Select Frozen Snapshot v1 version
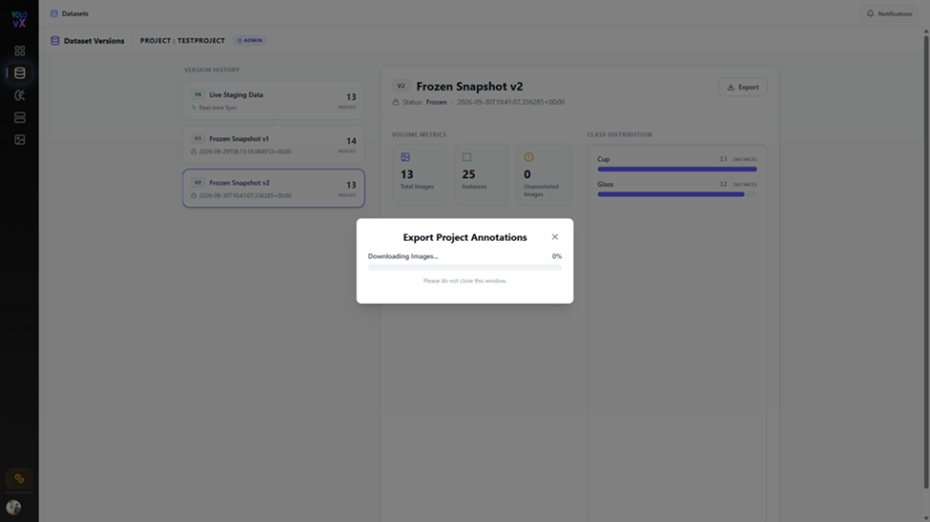930x522 pixels. tap(274, 144)
